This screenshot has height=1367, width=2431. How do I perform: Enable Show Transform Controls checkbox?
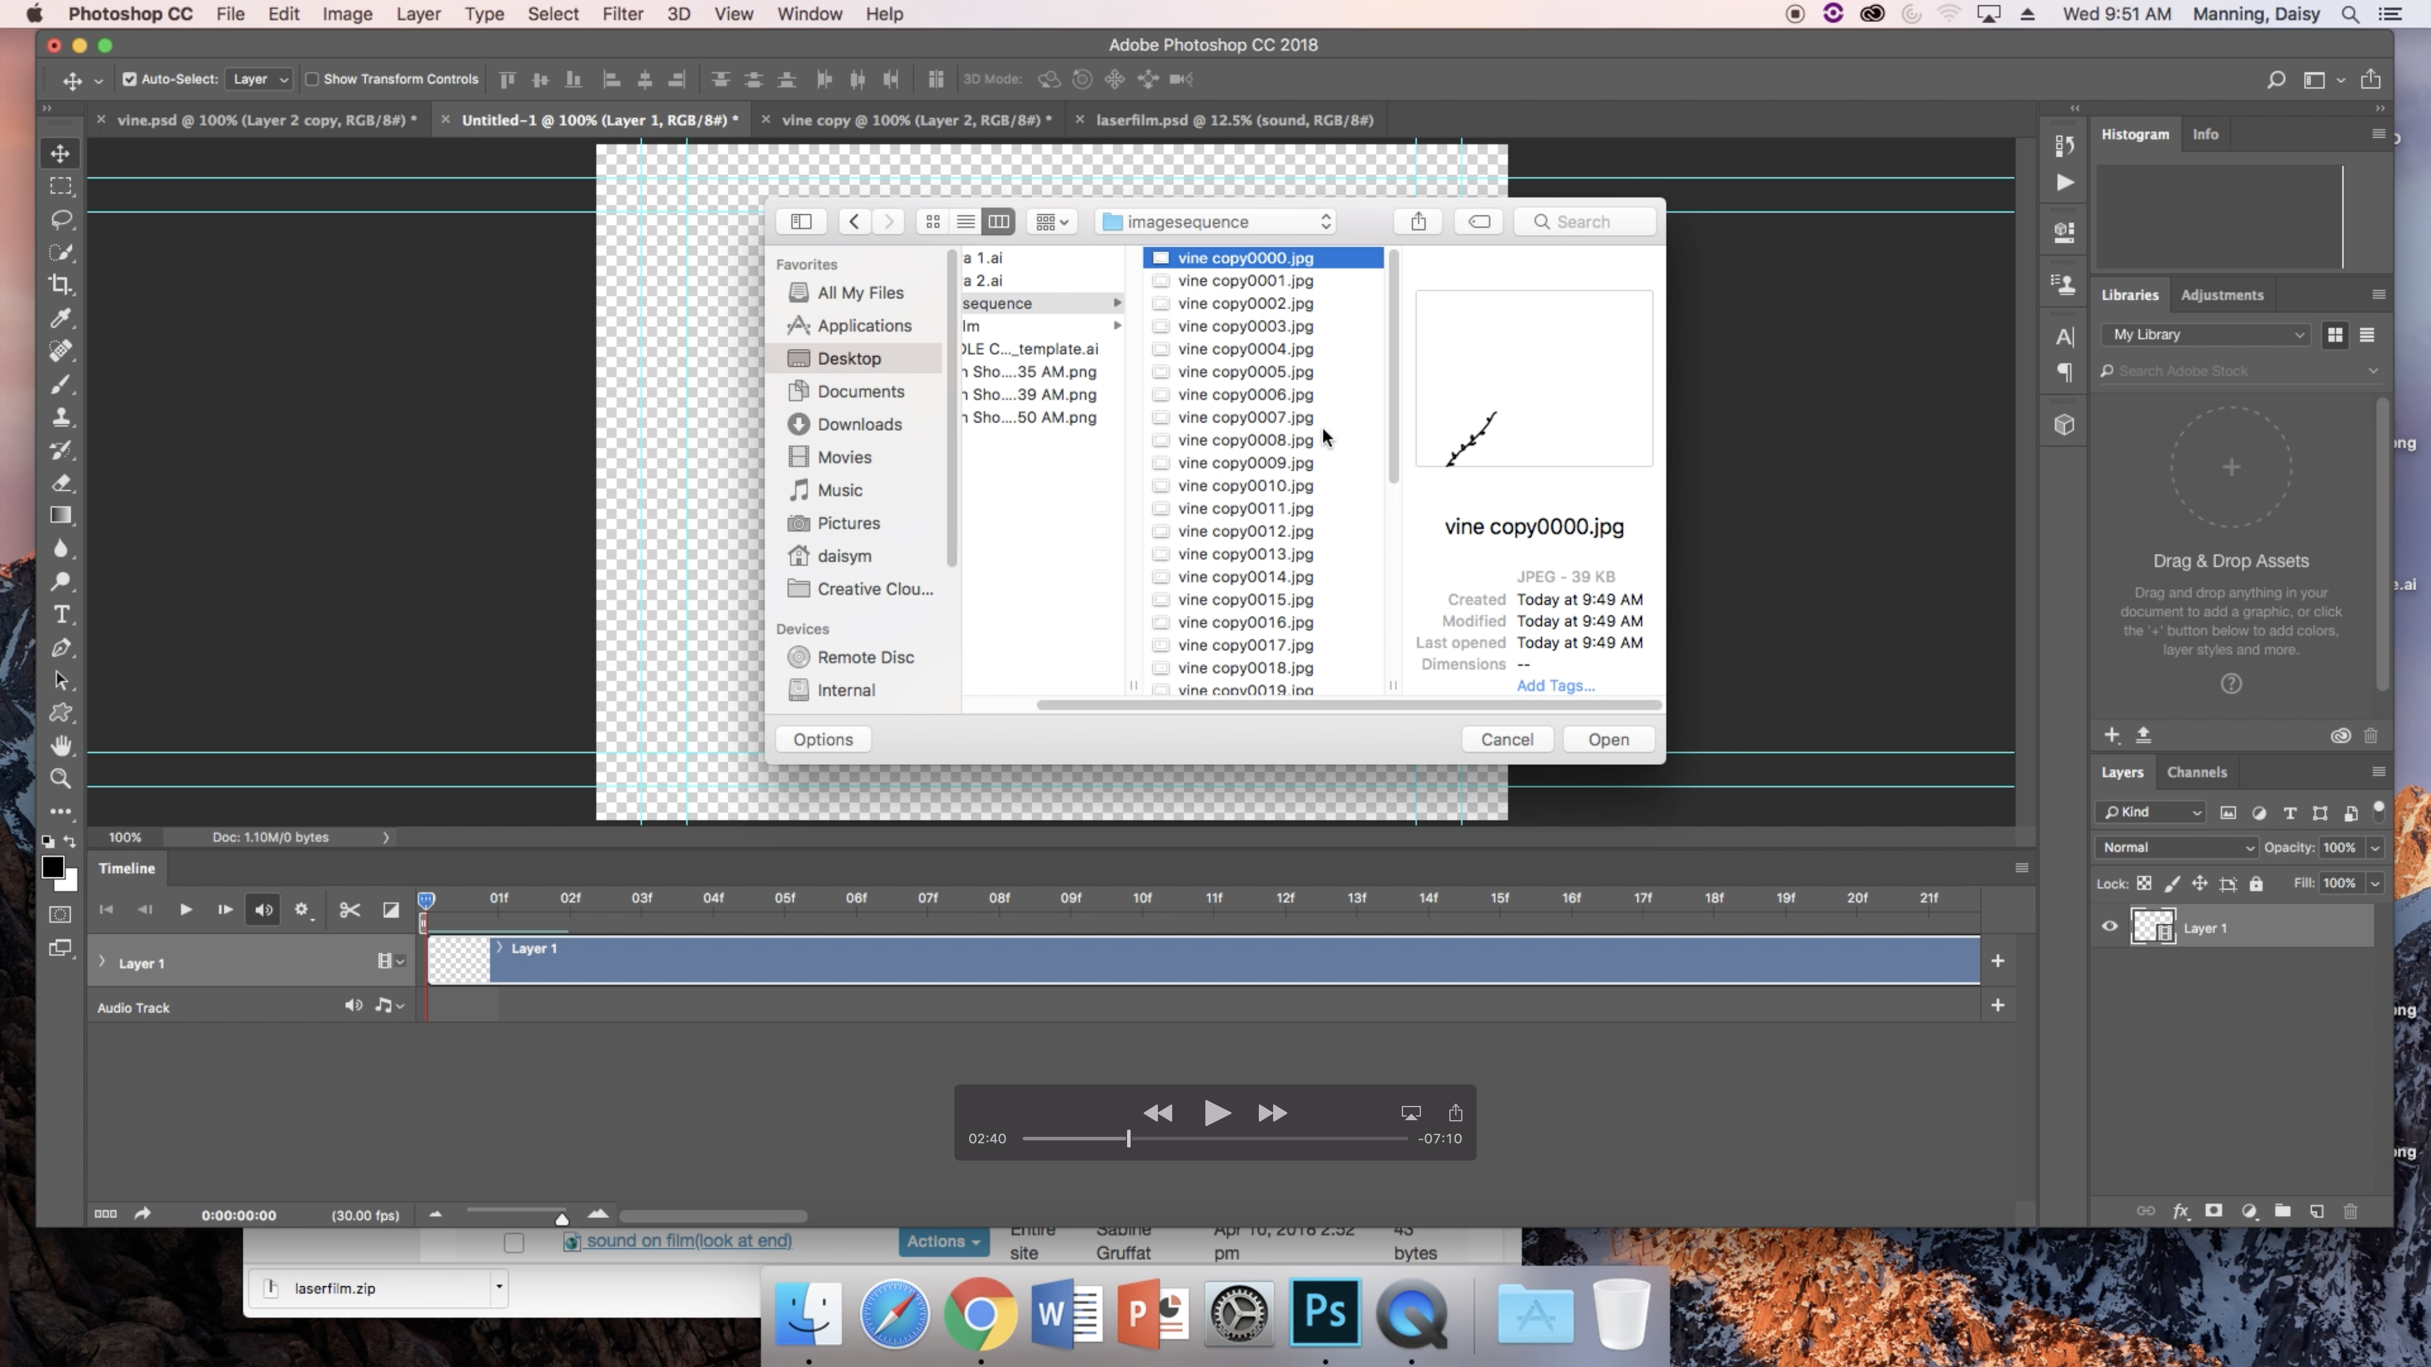click(312, 80)
